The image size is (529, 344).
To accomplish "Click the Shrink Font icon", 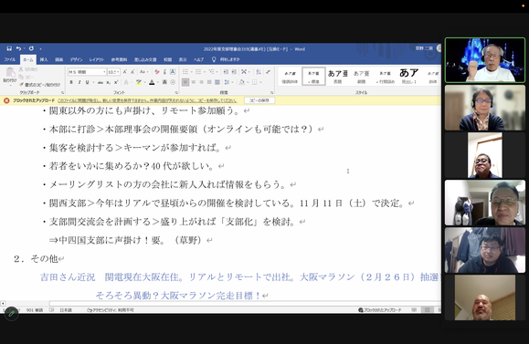I will pos(132,72).
